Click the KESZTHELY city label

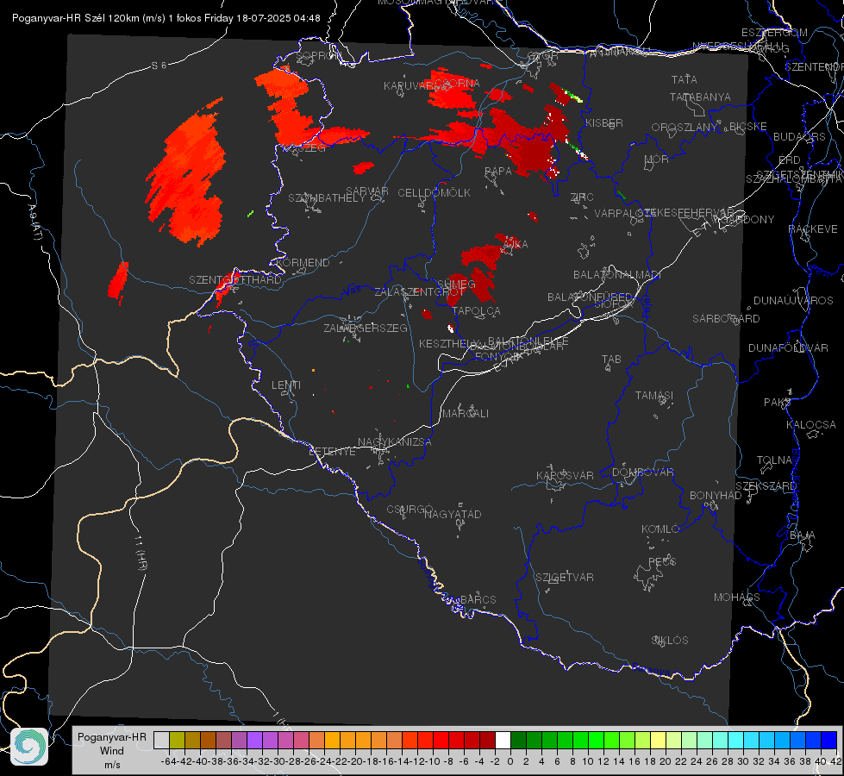[x=450, y=343]
